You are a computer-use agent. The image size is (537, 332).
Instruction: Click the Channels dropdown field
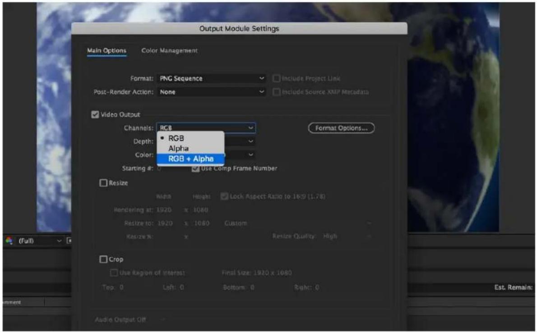coord(206,128)
